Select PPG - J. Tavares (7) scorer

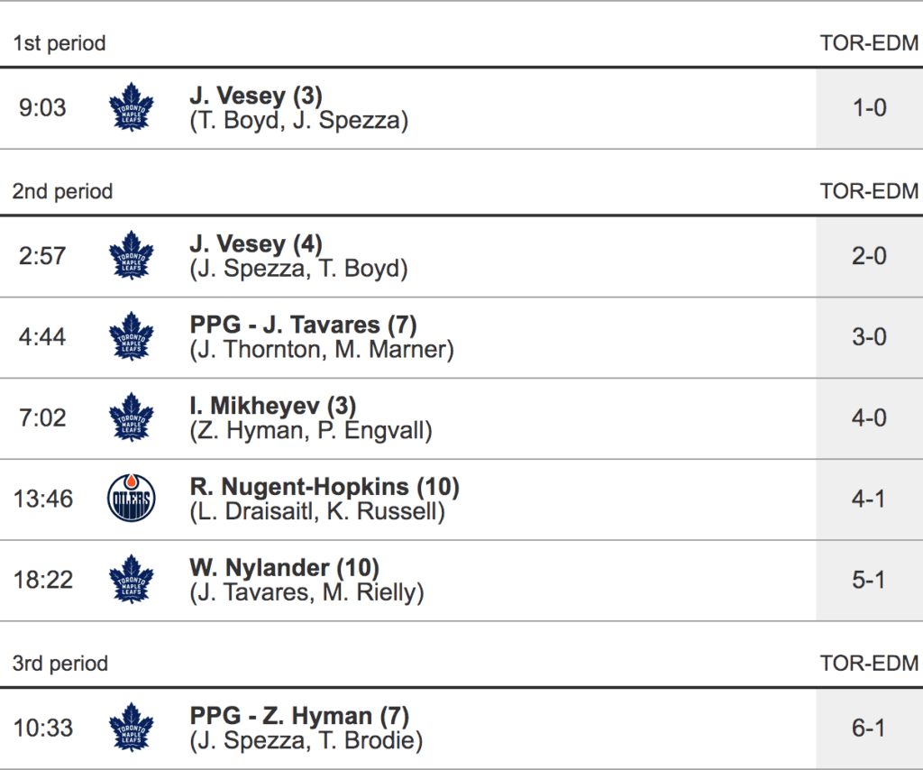point(303,325)
